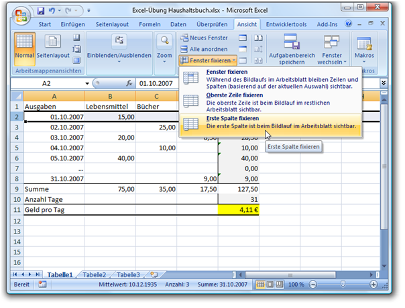Viewport: 405px width, 308px height.
Task: Choose Oberste Zeile fixieren option
Action: point(270,102)
